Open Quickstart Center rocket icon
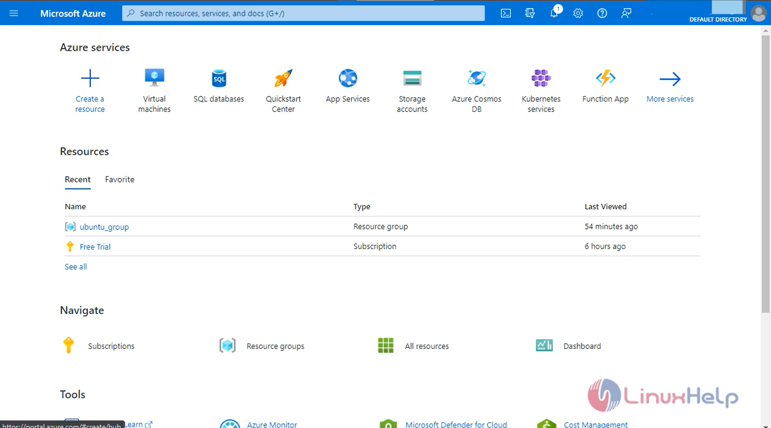The width and height of the screenshot is (771, 428). [x=283, y=78]
